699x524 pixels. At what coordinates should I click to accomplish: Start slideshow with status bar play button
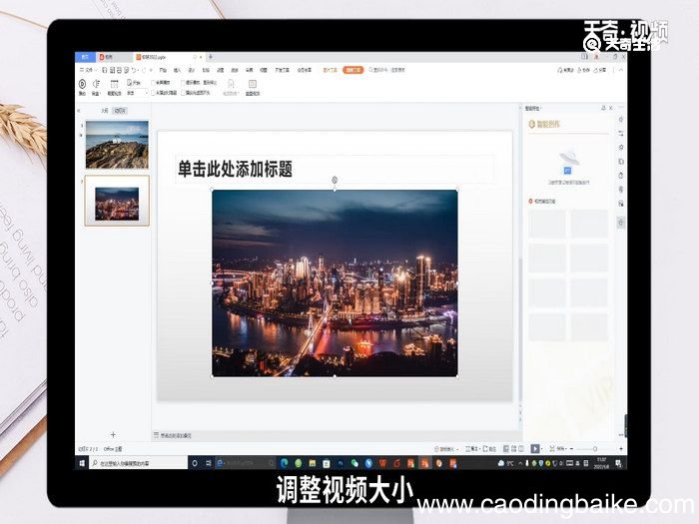point(535,449)
